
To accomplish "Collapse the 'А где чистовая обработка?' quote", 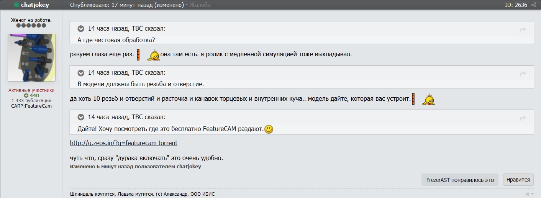I will (x=81, y=29).
